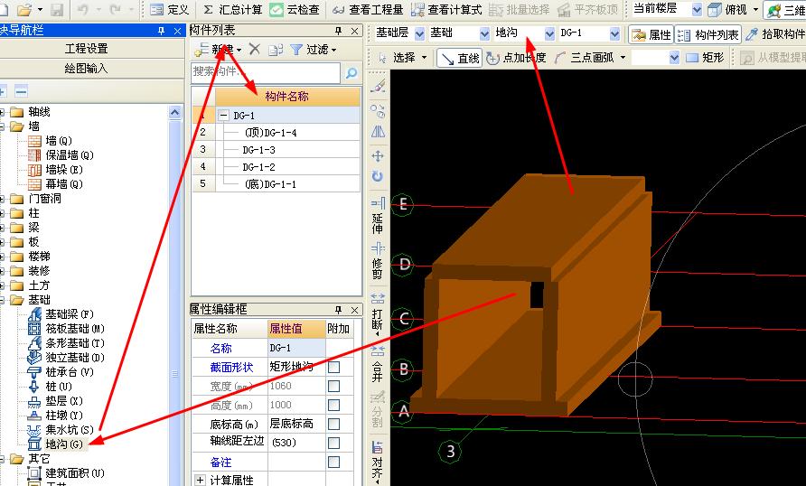Run 汇总计算 summary calculation
The image size is (806, 486).
pyautogui.click(x=233, y=9)
